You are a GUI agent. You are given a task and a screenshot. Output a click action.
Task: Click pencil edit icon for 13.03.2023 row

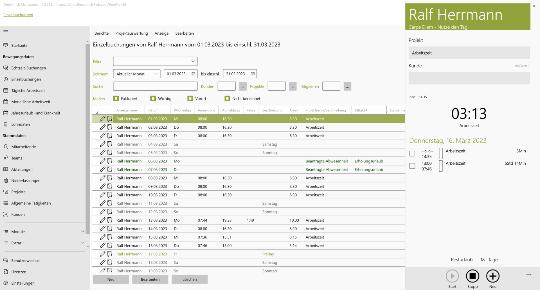tap(103, 220)
